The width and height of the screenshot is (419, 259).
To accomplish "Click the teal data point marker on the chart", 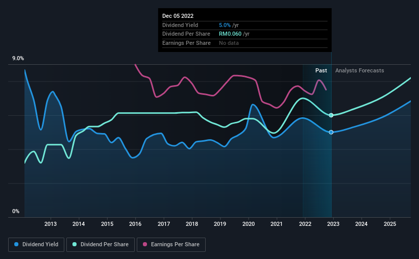I will pyautogui.click(x=331, y=115).
